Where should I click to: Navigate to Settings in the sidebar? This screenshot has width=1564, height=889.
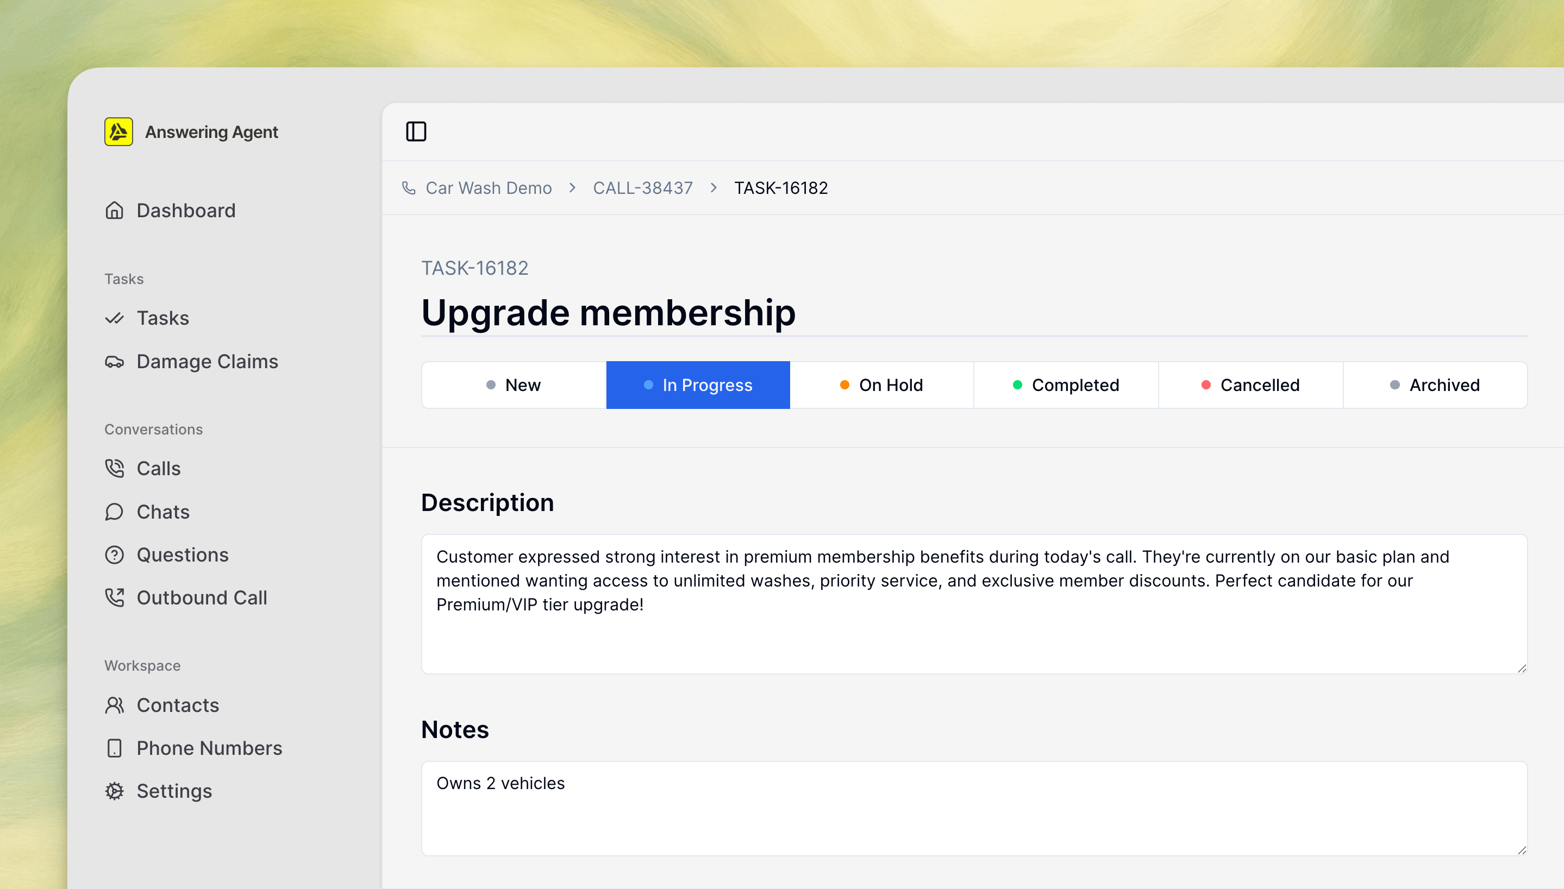(173, 791)
